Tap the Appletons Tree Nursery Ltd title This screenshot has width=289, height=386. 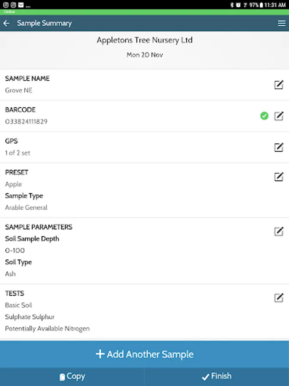coord(144,40)
